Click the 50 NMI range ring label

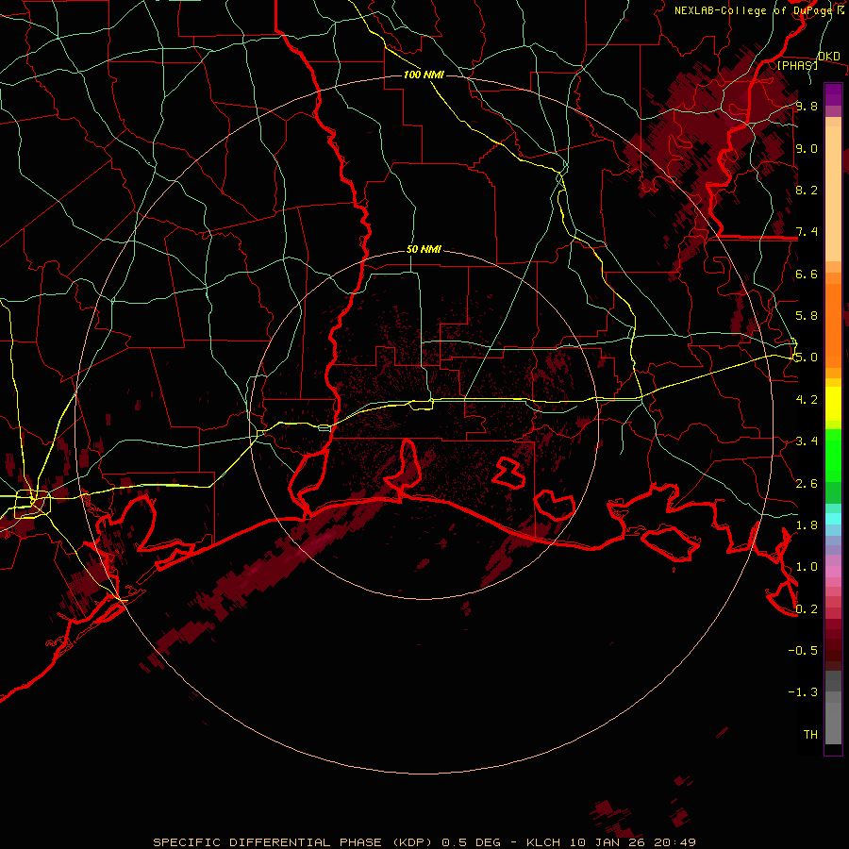click(424, 250)
